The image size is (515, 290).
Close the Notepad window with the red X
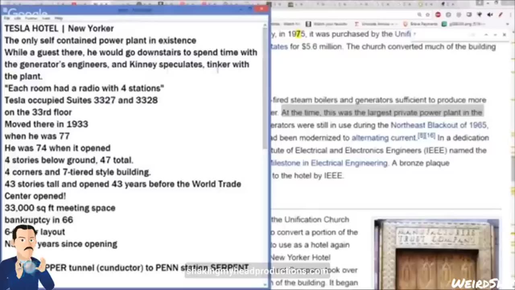click(261, 9)
